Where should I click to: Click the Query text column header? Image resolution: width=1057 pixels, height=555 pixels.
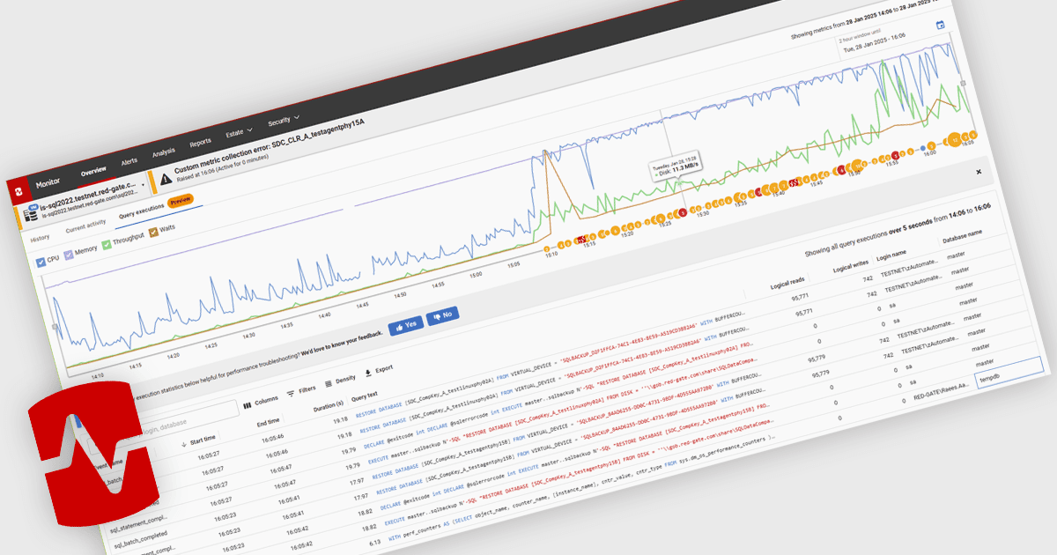coord(364,397)
